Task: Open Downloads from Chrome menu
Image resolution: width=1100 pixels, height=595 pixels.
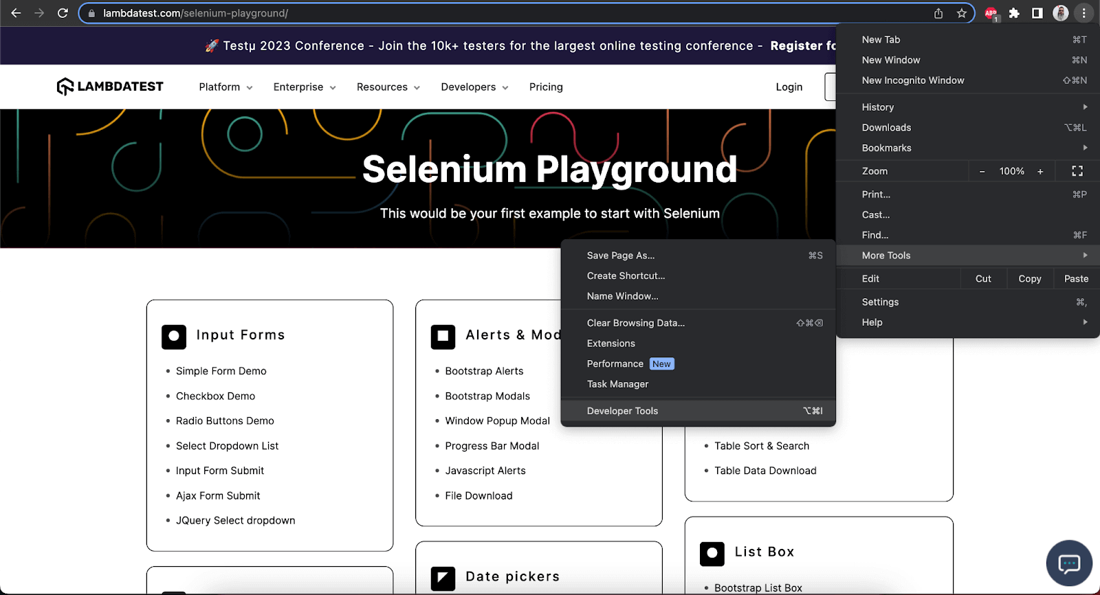Action: point(968,128)
